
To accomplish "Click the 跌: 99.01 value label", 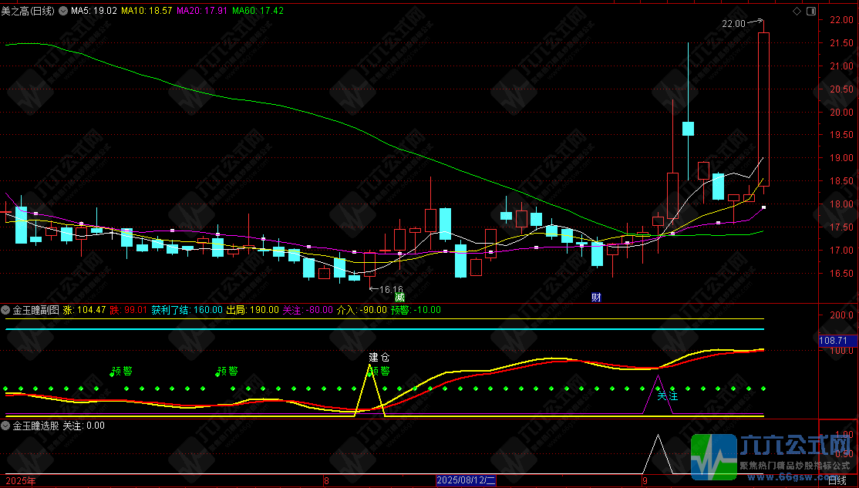I will point(129,310).
